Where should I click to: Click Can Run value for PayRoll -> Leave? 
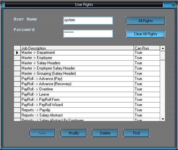point(147,94)
